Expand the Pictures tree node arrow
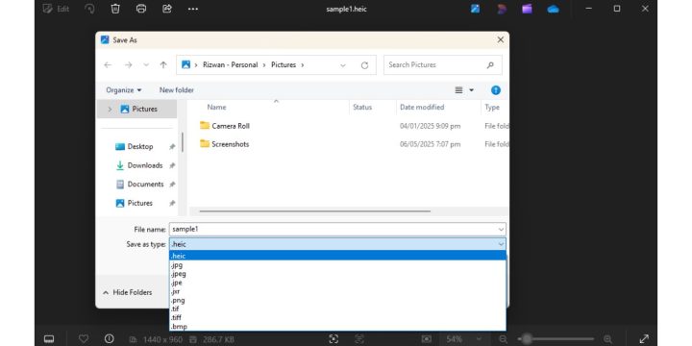692x346 pixels. (110, 109)
